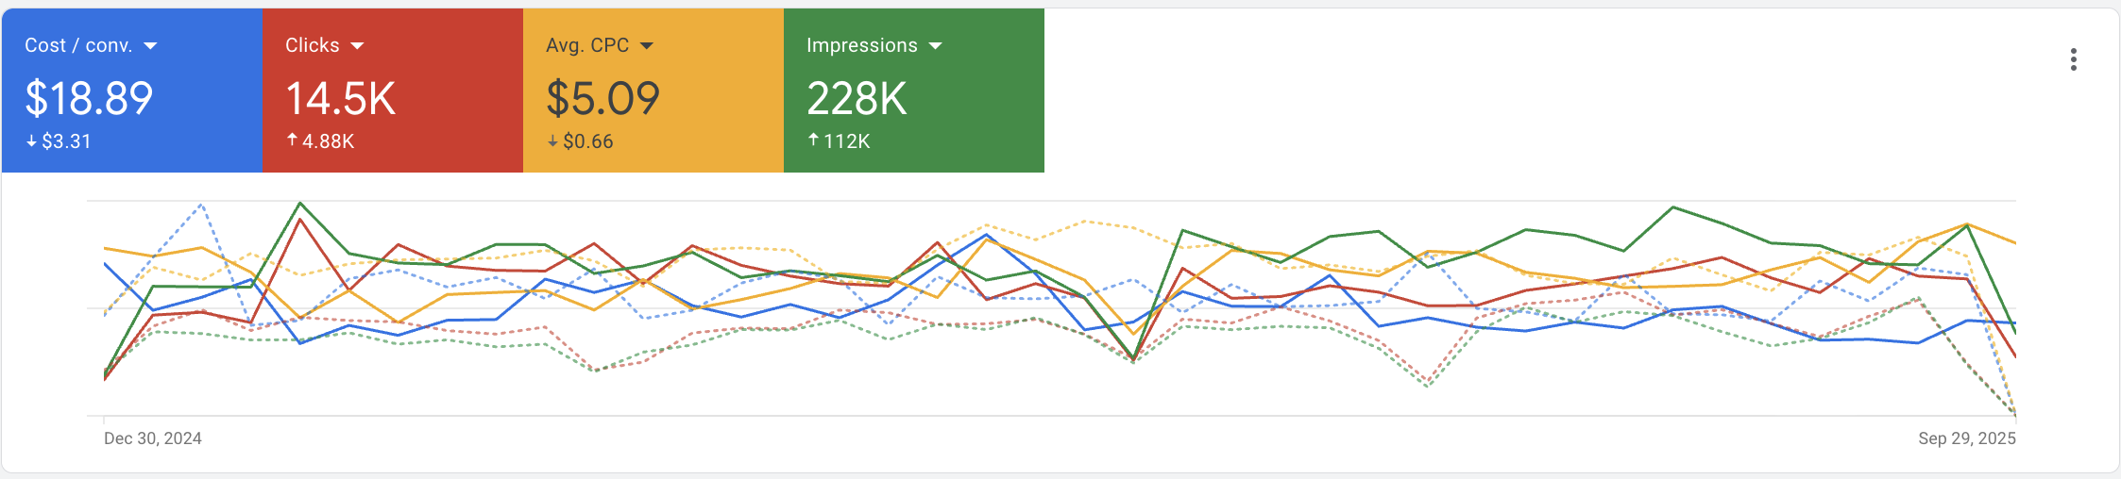Click the green 228K scorecard value
Viewport: 2121px width, 479px height.
(x=857, y=98)
